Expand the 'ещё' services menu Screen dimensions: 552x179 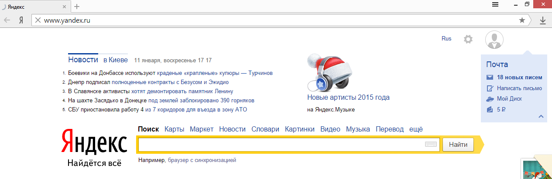[x=416, y=129]
